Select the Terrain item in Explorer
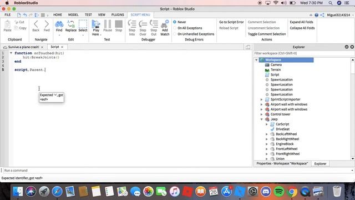 coord(276,70)
